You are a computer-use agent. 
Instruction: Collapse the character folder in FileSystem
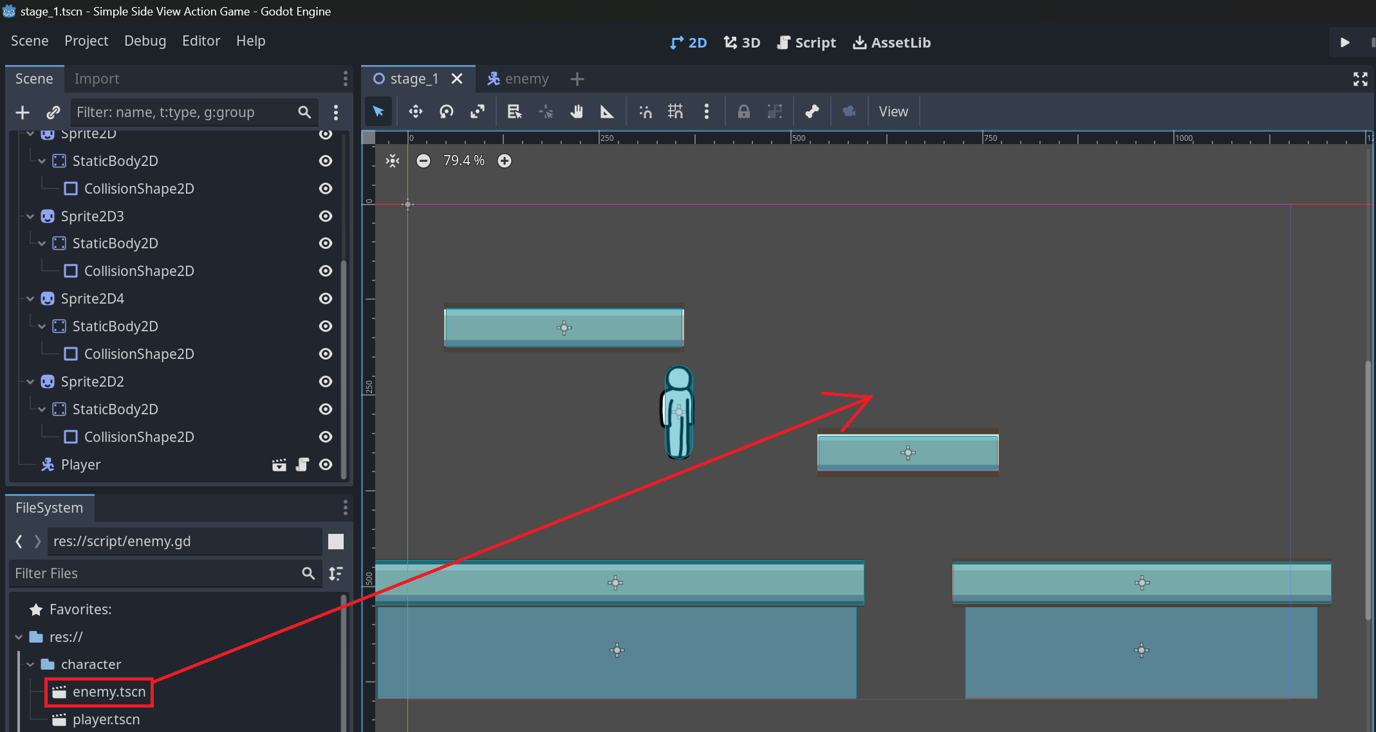point(30,664)
